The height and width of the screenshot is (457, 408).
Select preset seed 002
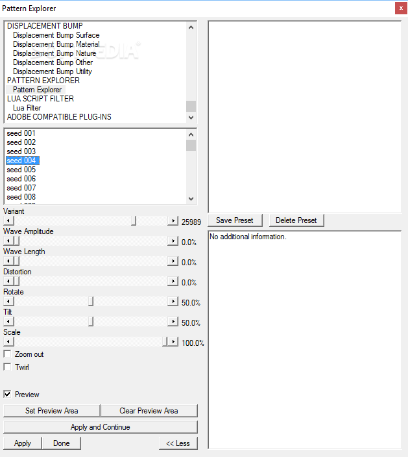point(21,142)
